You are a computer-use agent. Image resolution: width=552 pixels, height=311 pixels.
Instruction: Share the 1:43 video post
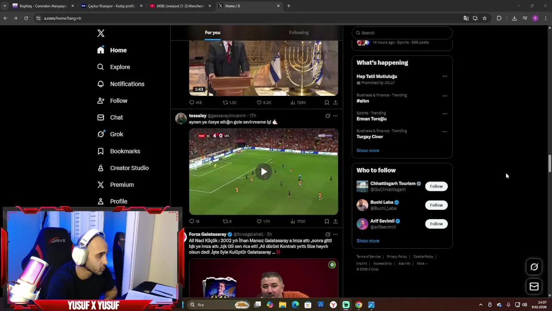(335, 102)
